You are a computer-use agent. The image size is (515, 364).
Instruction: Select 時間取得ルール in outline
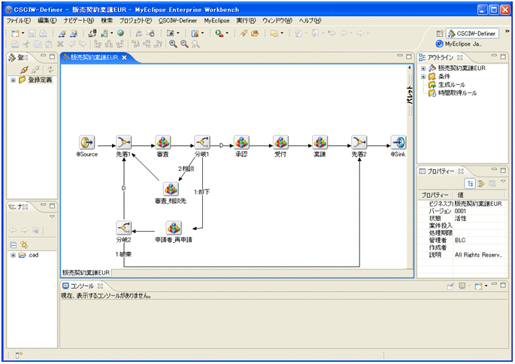coord(457,93)
